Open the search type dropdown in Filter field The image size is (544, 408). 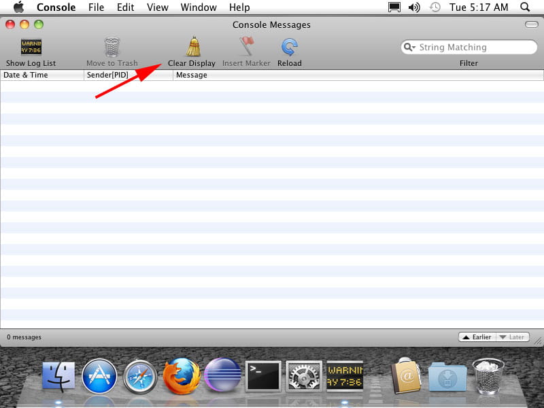pyautogui.click(x=409, y=47)
